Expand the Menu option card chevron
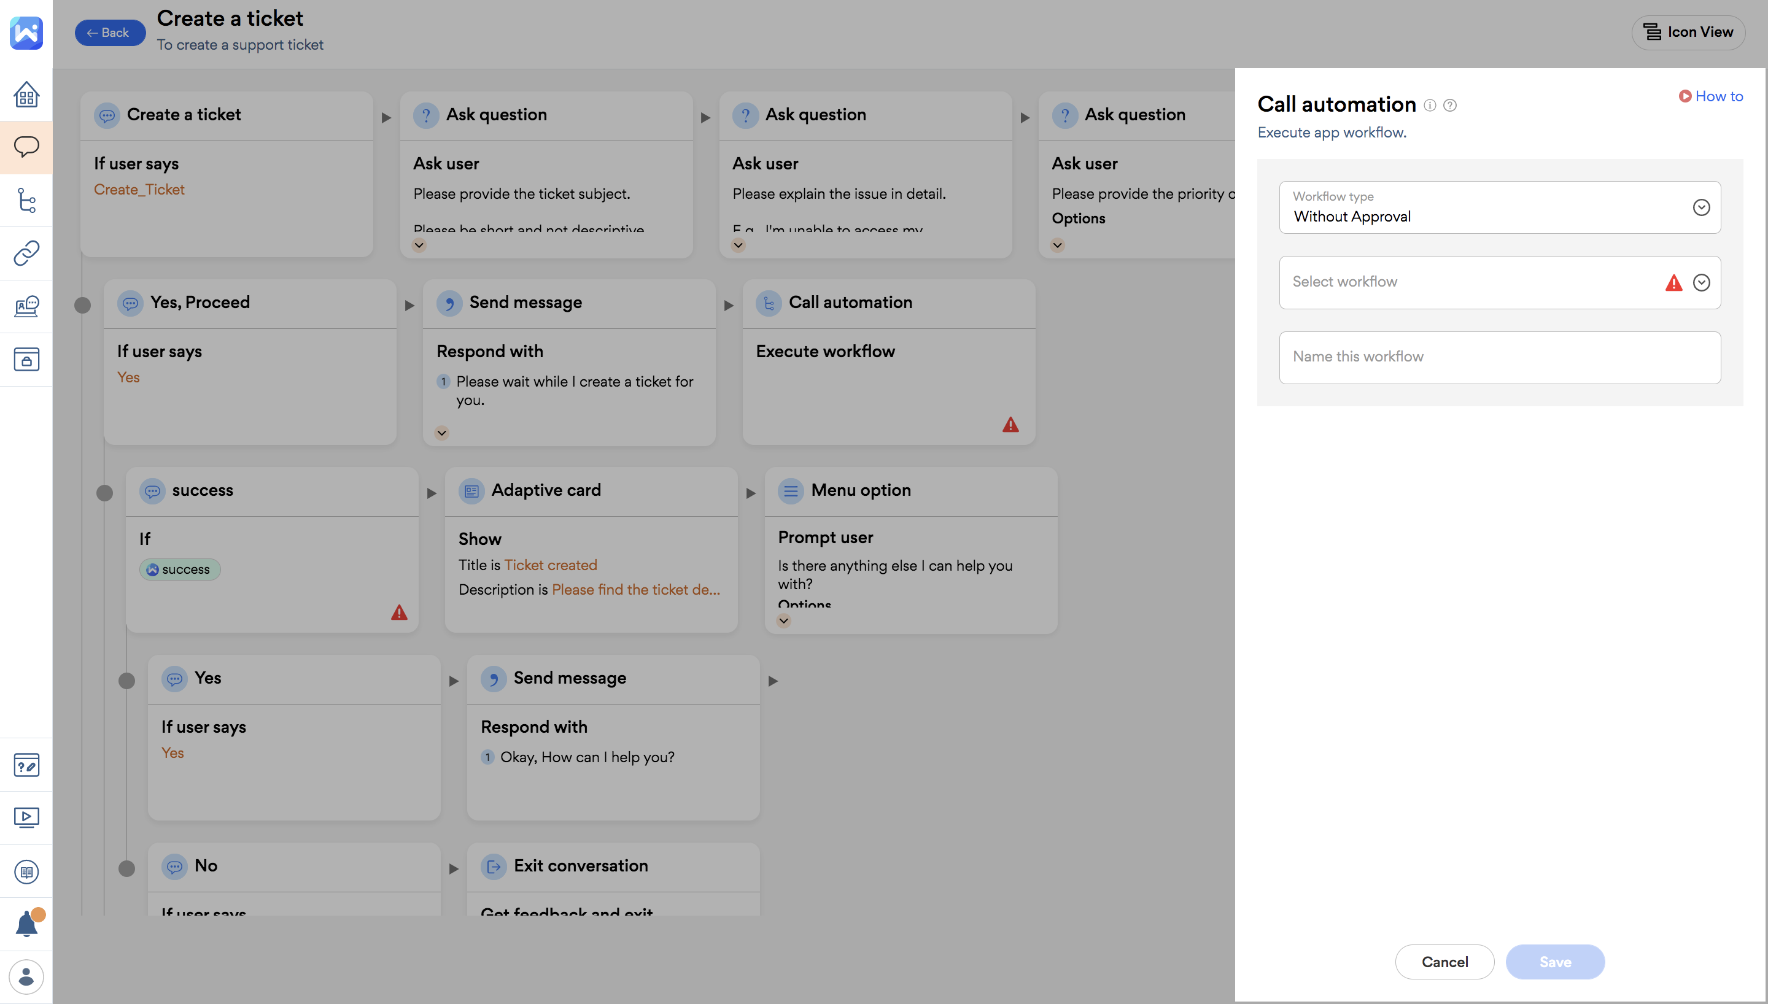This screenshot has width=1768, height=1004. point(783,620)
